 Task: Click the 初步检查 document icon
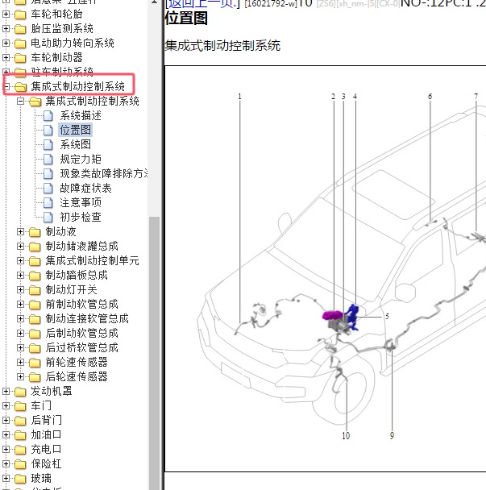click(48, 217)
